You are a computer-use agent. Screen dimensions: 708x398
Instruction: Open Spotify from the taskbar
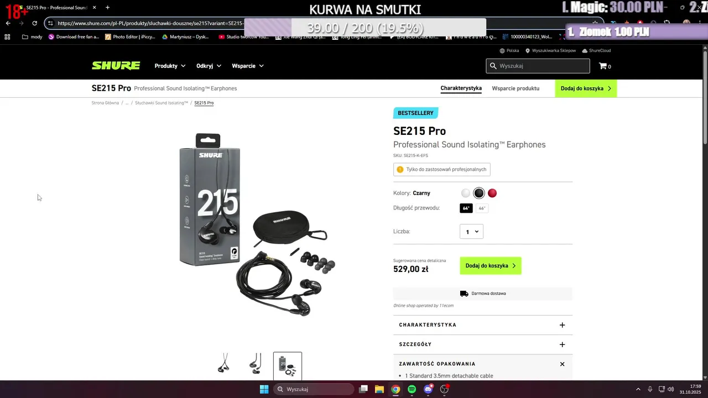(412, 389)
